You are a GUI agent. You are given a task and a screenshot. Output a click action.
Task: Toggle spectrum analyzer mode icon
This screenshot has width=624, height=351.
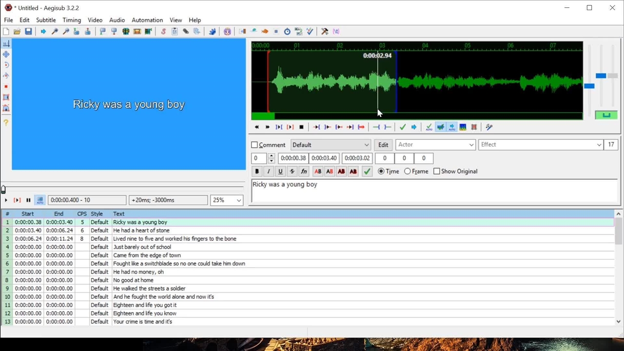463,127
